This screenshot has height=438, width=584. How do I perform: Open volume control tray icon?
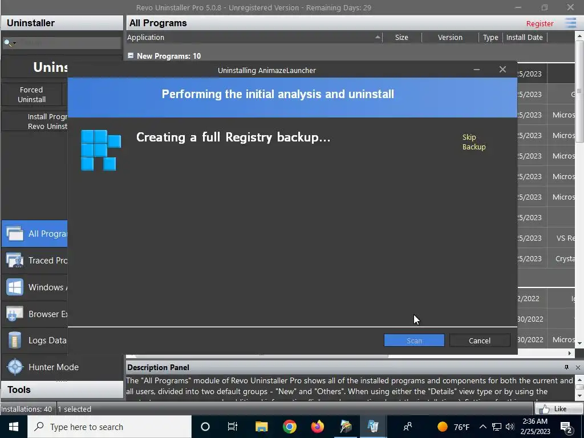510,427
